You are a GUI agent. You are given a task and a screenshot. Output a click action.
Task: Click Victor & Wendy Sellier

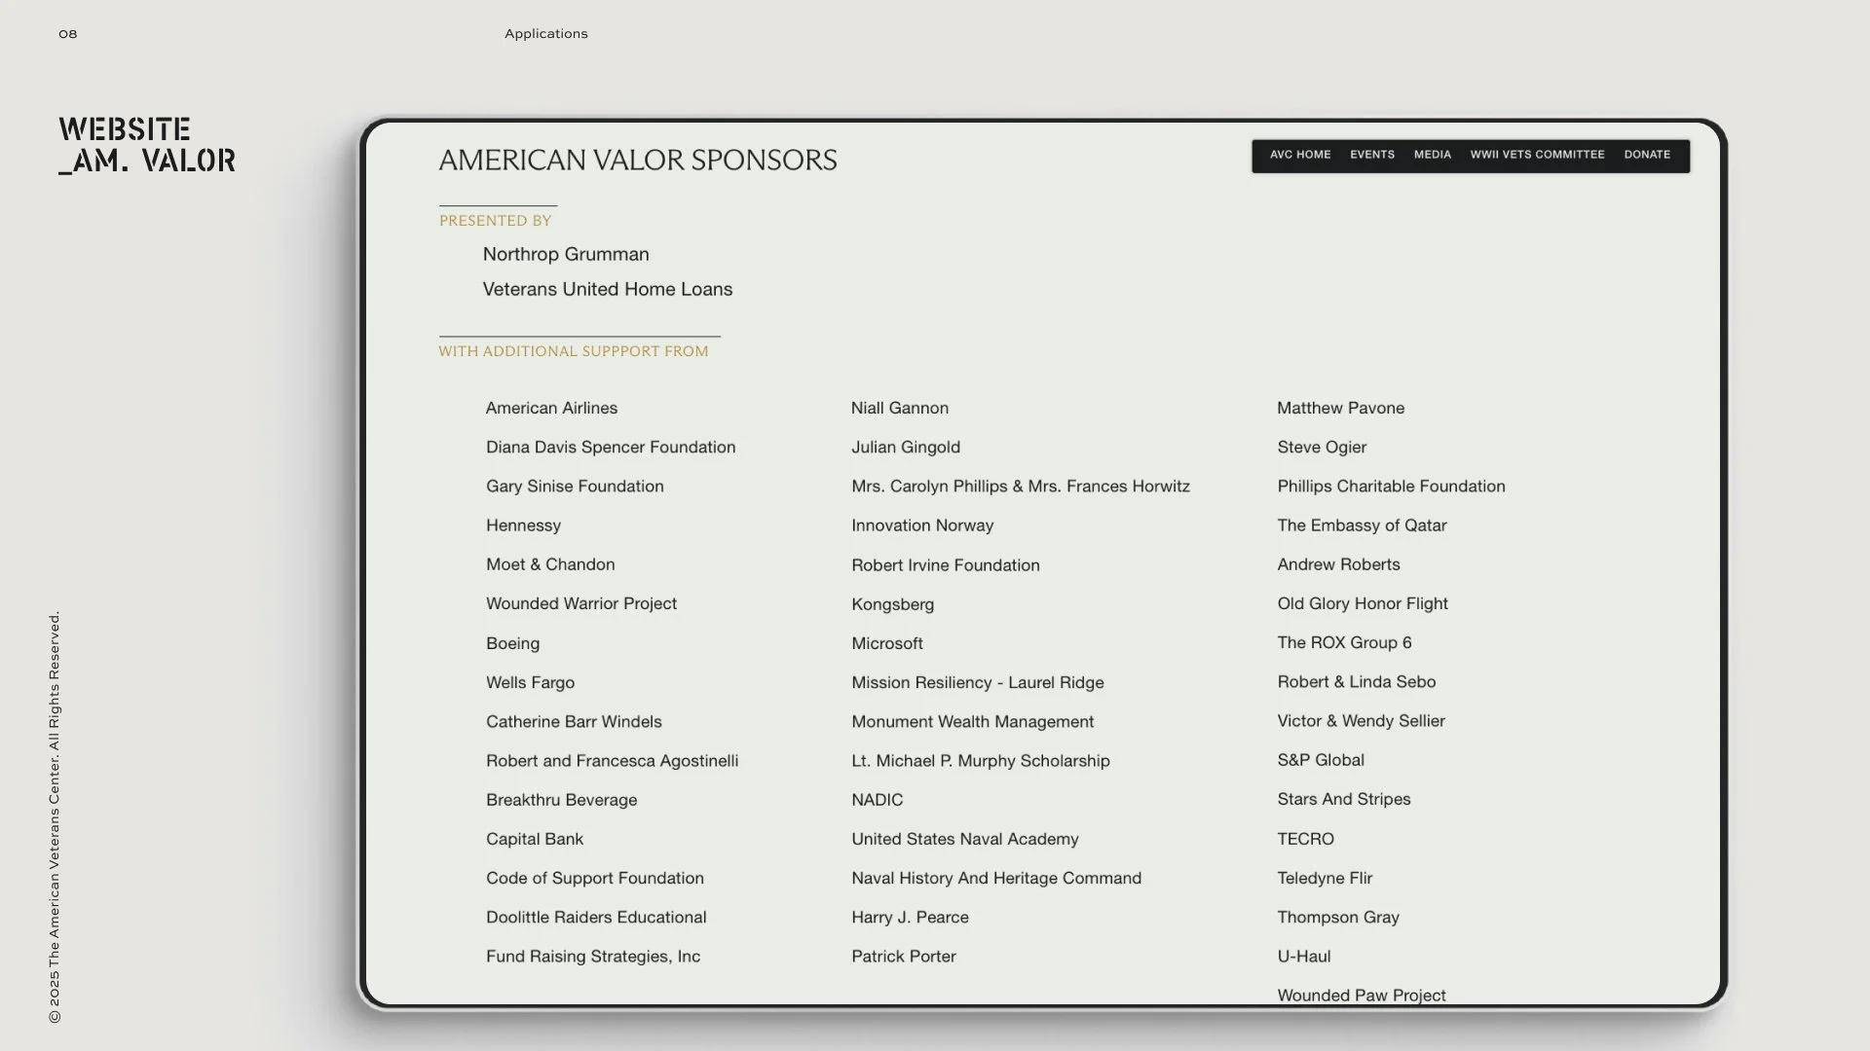tap(1362, 721)
